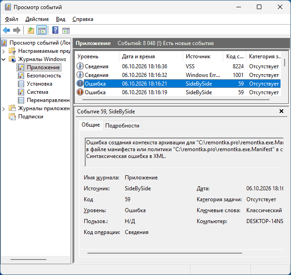The height and width of the screenshot is (275, 291).
Task: Select SideBySide error at 18:16:19
Action: pyautogui.click(x=178, y=92)
